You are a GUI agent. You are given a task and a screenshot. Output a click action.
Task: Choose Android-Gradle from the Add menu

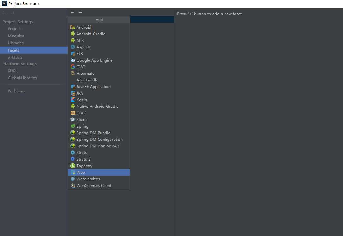tap(99, 34)
